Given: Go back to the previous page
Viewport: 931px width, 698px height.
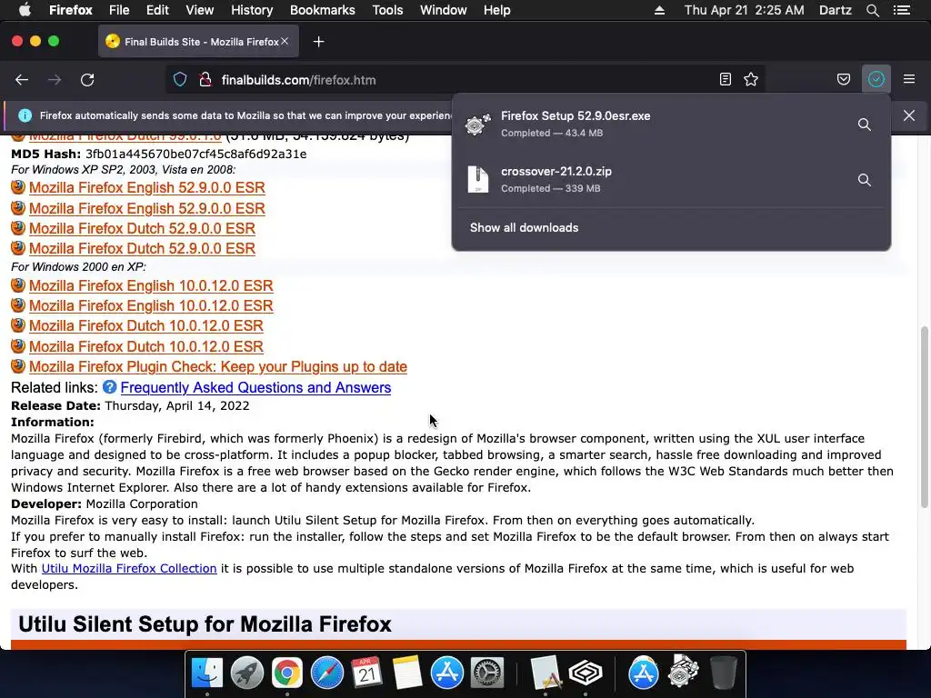Looking at the screenshot, I should [22, 80].
